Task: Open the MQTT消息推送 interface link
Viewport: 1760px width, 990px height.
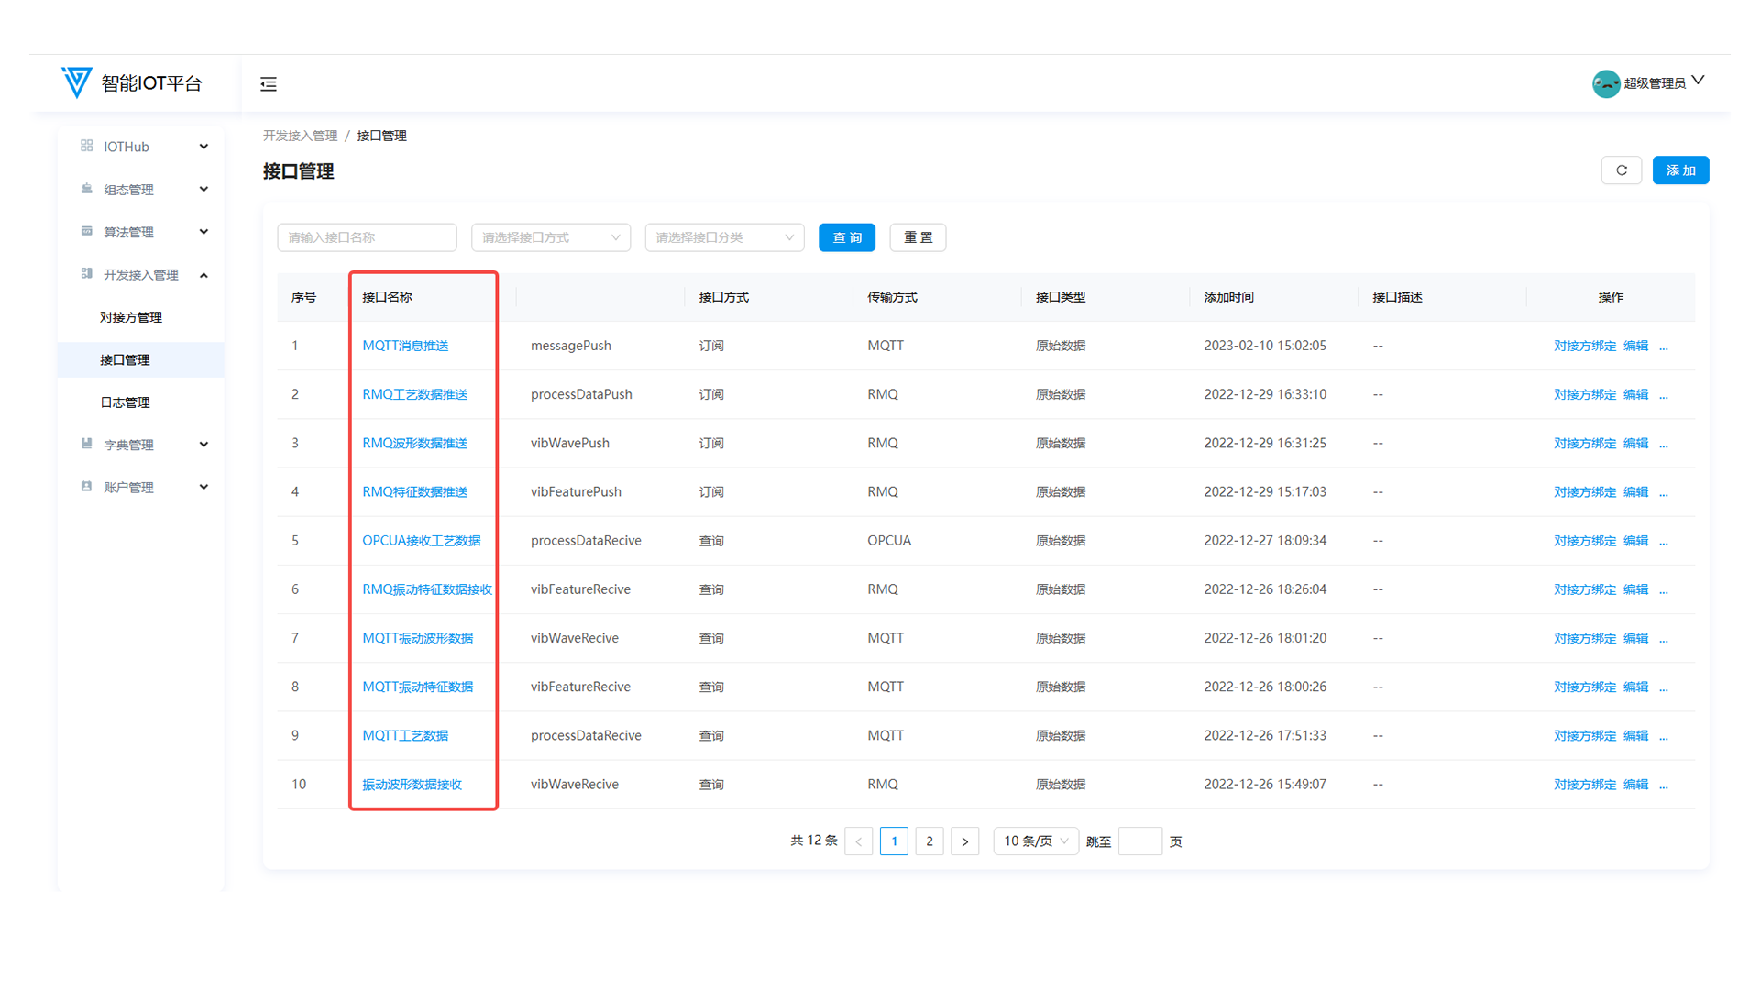Action: pos(405,346)
